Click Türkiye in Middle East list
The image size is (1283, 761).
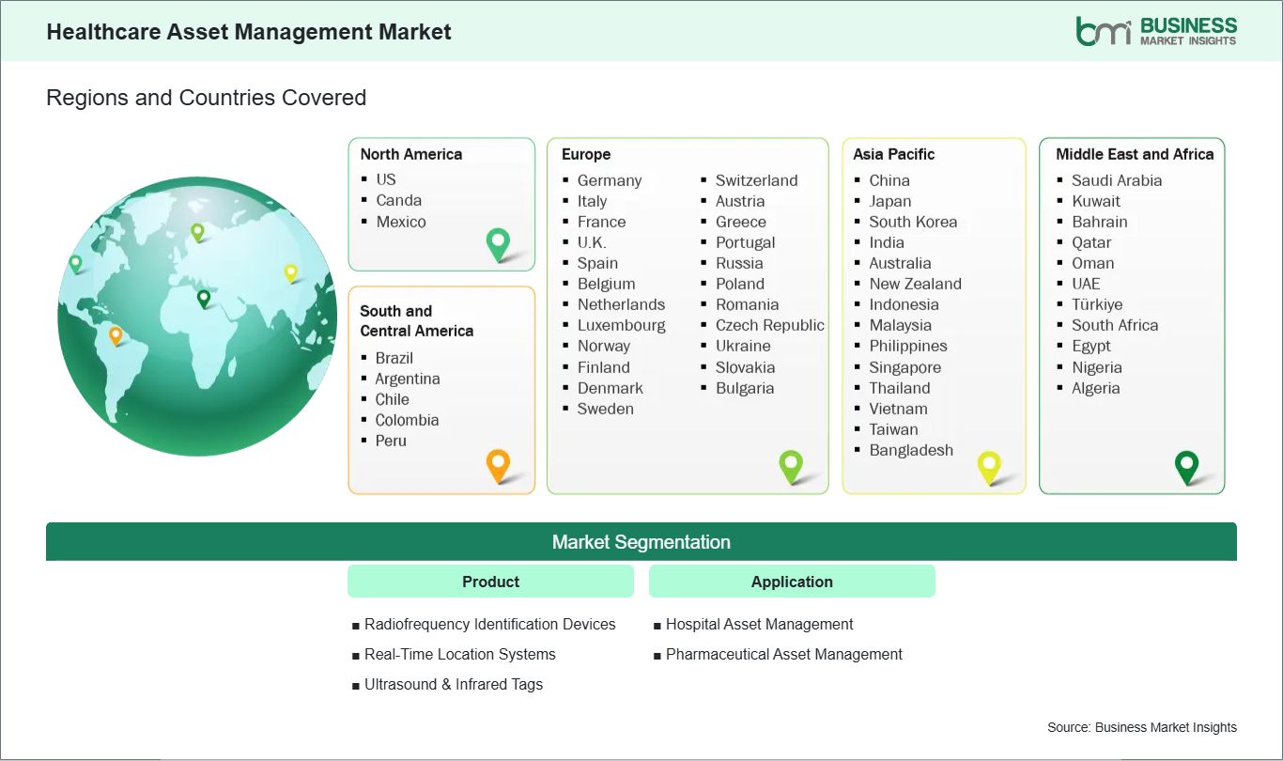pyautogui.click(x=1097, y=304)
